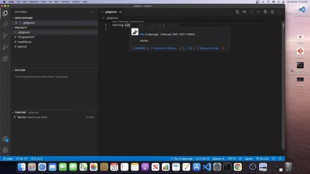
Task: Click open changes icon in hover footer
Action: click(x=183, y=48)
